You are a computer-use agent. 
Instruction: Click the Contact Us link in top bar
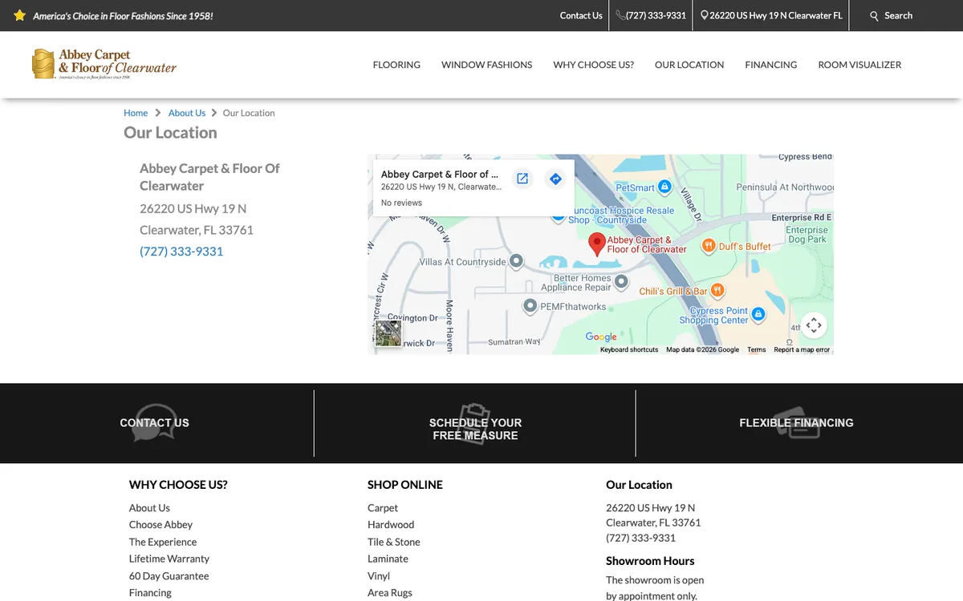pyautogui.click(x=581, y=15)
